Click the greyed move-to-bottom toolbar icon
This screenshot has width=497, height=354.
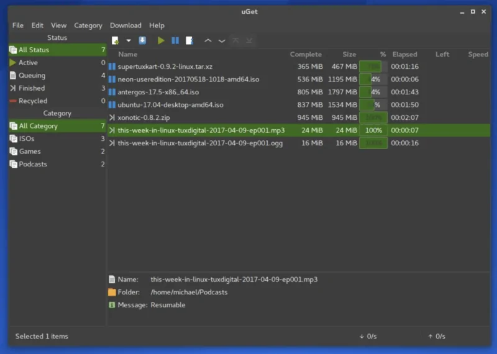click(250, 40)
